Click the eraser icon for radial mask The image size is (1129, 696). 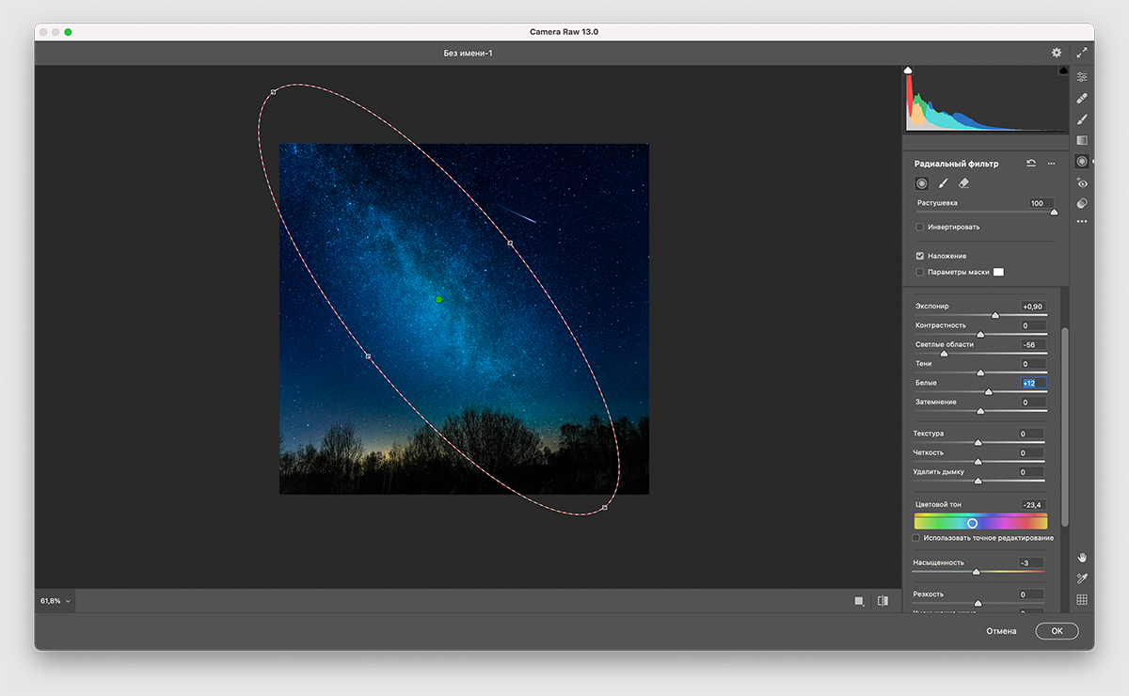[x=963, y=183]
